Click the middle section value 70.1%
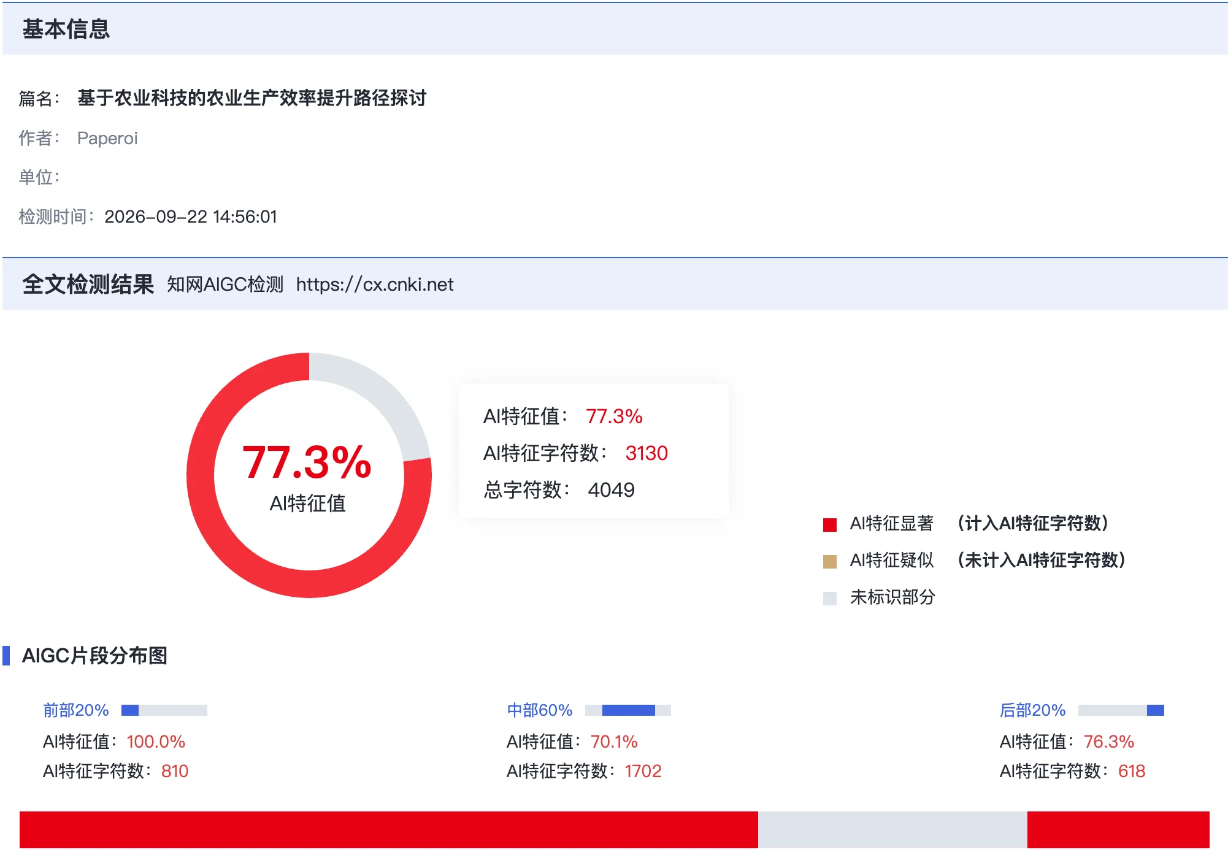 click(614, 742)
